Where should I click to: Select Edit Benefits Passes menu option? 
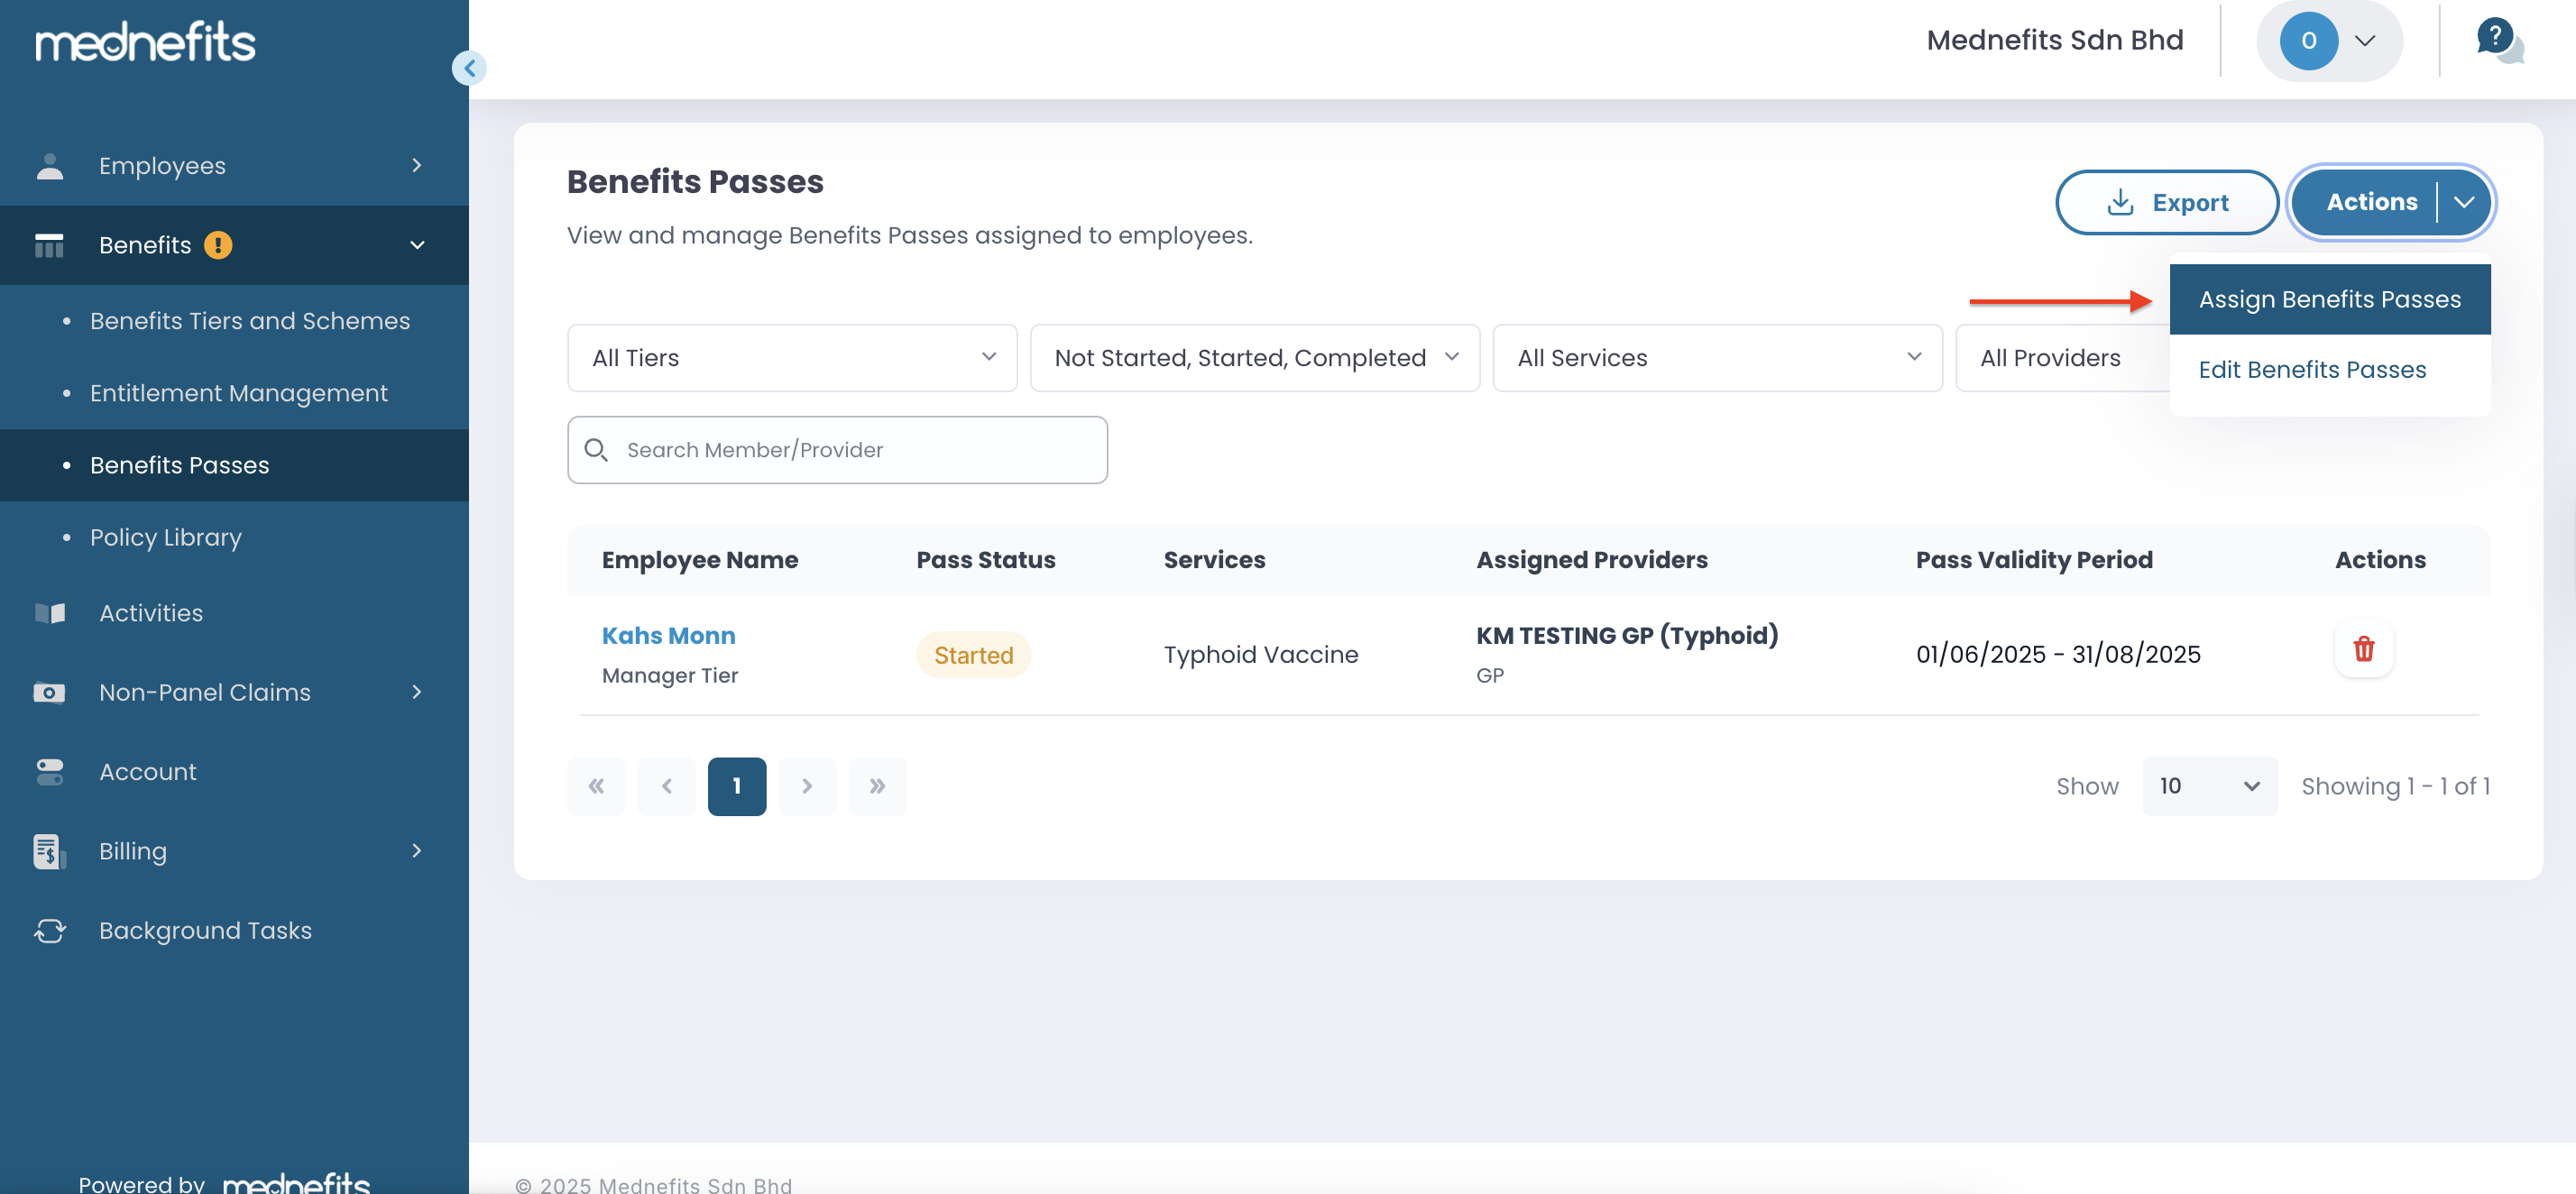coord(2312,369)
